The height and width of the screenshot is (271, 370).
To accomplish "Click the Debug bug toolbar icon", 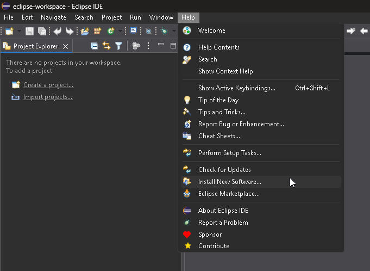I will pos(164,31).
